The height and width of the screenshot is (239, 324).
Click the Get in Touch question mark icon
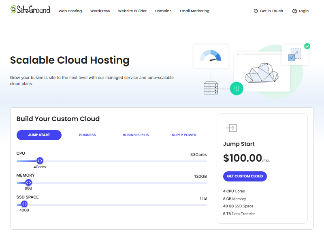[255, 11]
